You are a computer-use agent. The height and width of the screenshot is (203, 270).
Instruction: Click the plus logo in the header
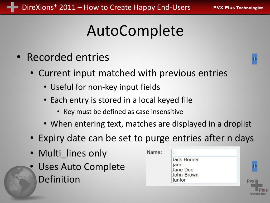click(x=12, y=7)
